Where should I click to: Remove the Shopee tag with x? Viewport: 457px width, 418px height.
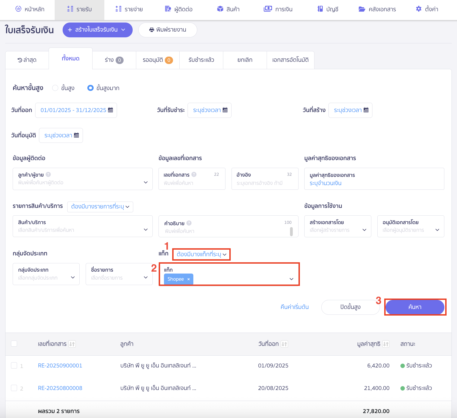(189, 279)
